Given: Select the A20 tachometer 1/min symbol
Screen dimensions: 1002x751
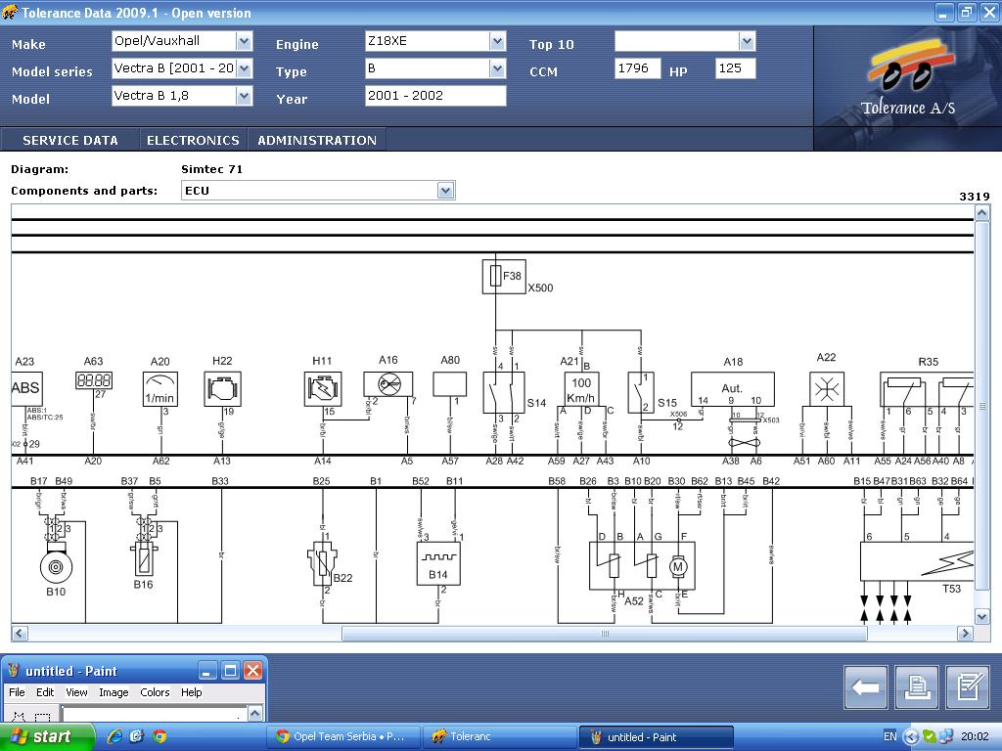Looking at the screenshot, I should pyautogui.click(x=159, y=389).
